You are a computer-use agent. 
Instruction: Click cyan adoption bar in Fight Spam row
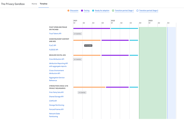pyautogui.click(x=124, y=28)
